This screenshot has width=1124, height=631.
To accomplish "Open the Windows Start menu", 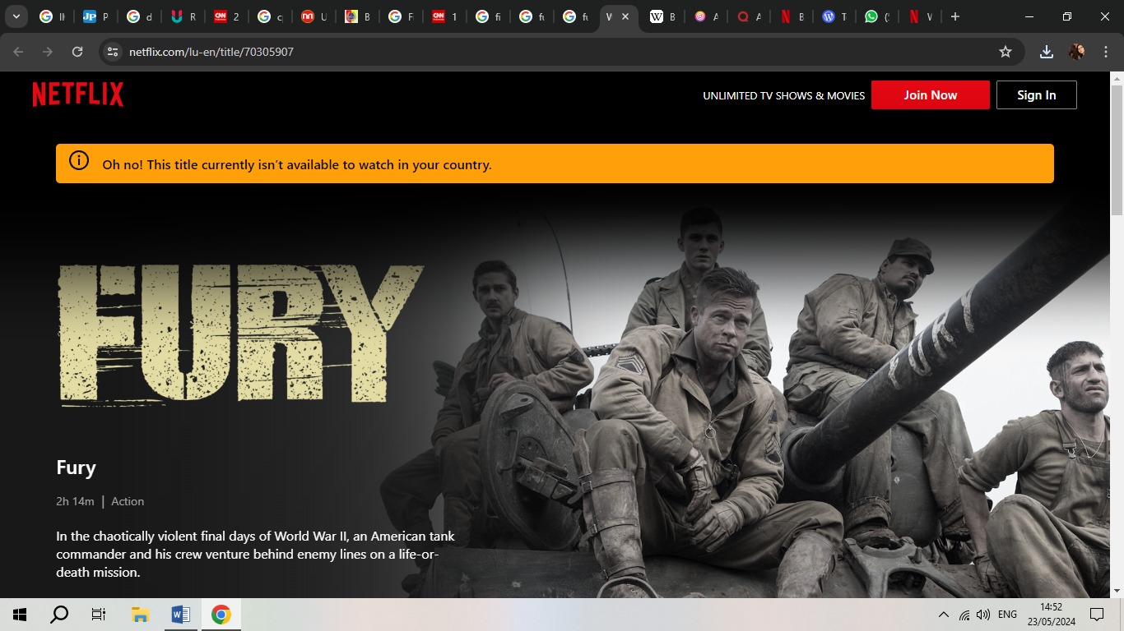I will coord(20,615).
